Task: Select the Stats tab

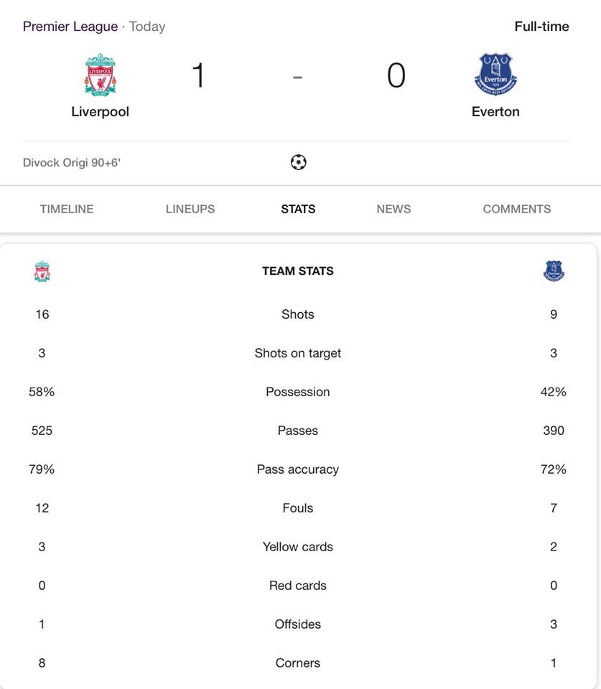Action: [x=298, y=209]
